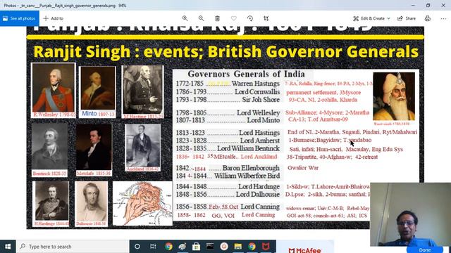The width and height of the screenshot is (451, 253).
Task: Open the red McAfee shield taskbar icon
Action: pos(266,247)
